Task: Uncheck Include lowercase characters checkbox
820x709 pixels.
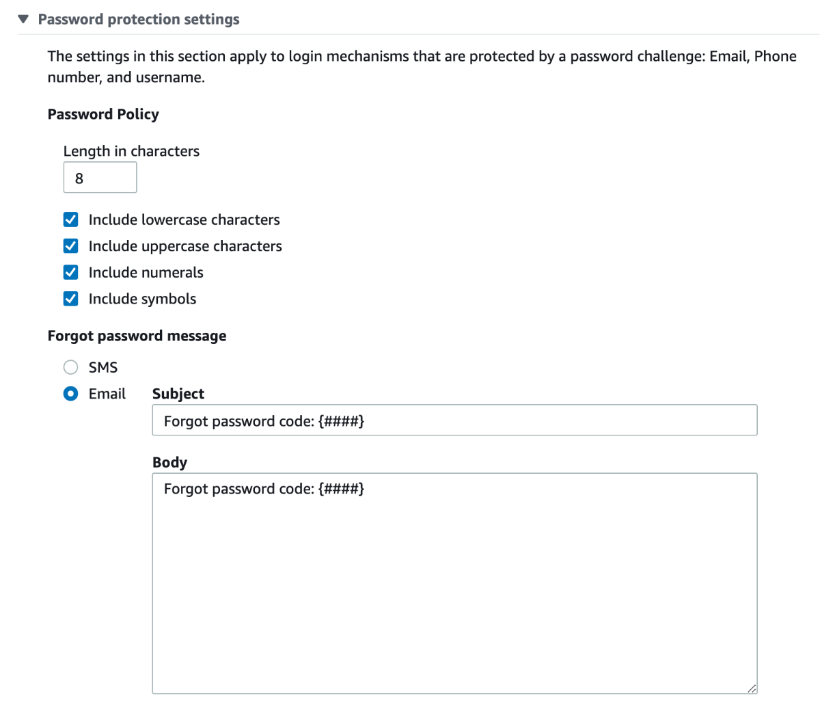Action: pos(70,219)
